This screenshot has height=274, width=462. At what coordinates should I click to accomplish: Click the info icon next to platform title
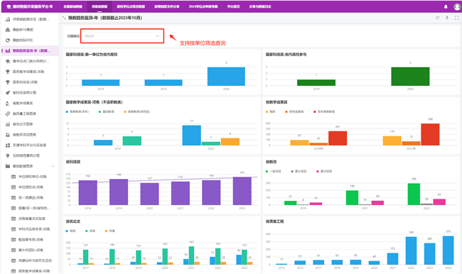pos(51,6)
